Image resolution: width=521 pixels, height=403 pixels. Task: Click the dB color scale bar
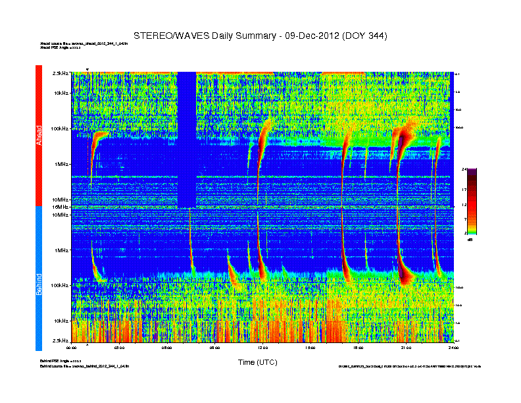pyautogui.click(x=472, y=201)
